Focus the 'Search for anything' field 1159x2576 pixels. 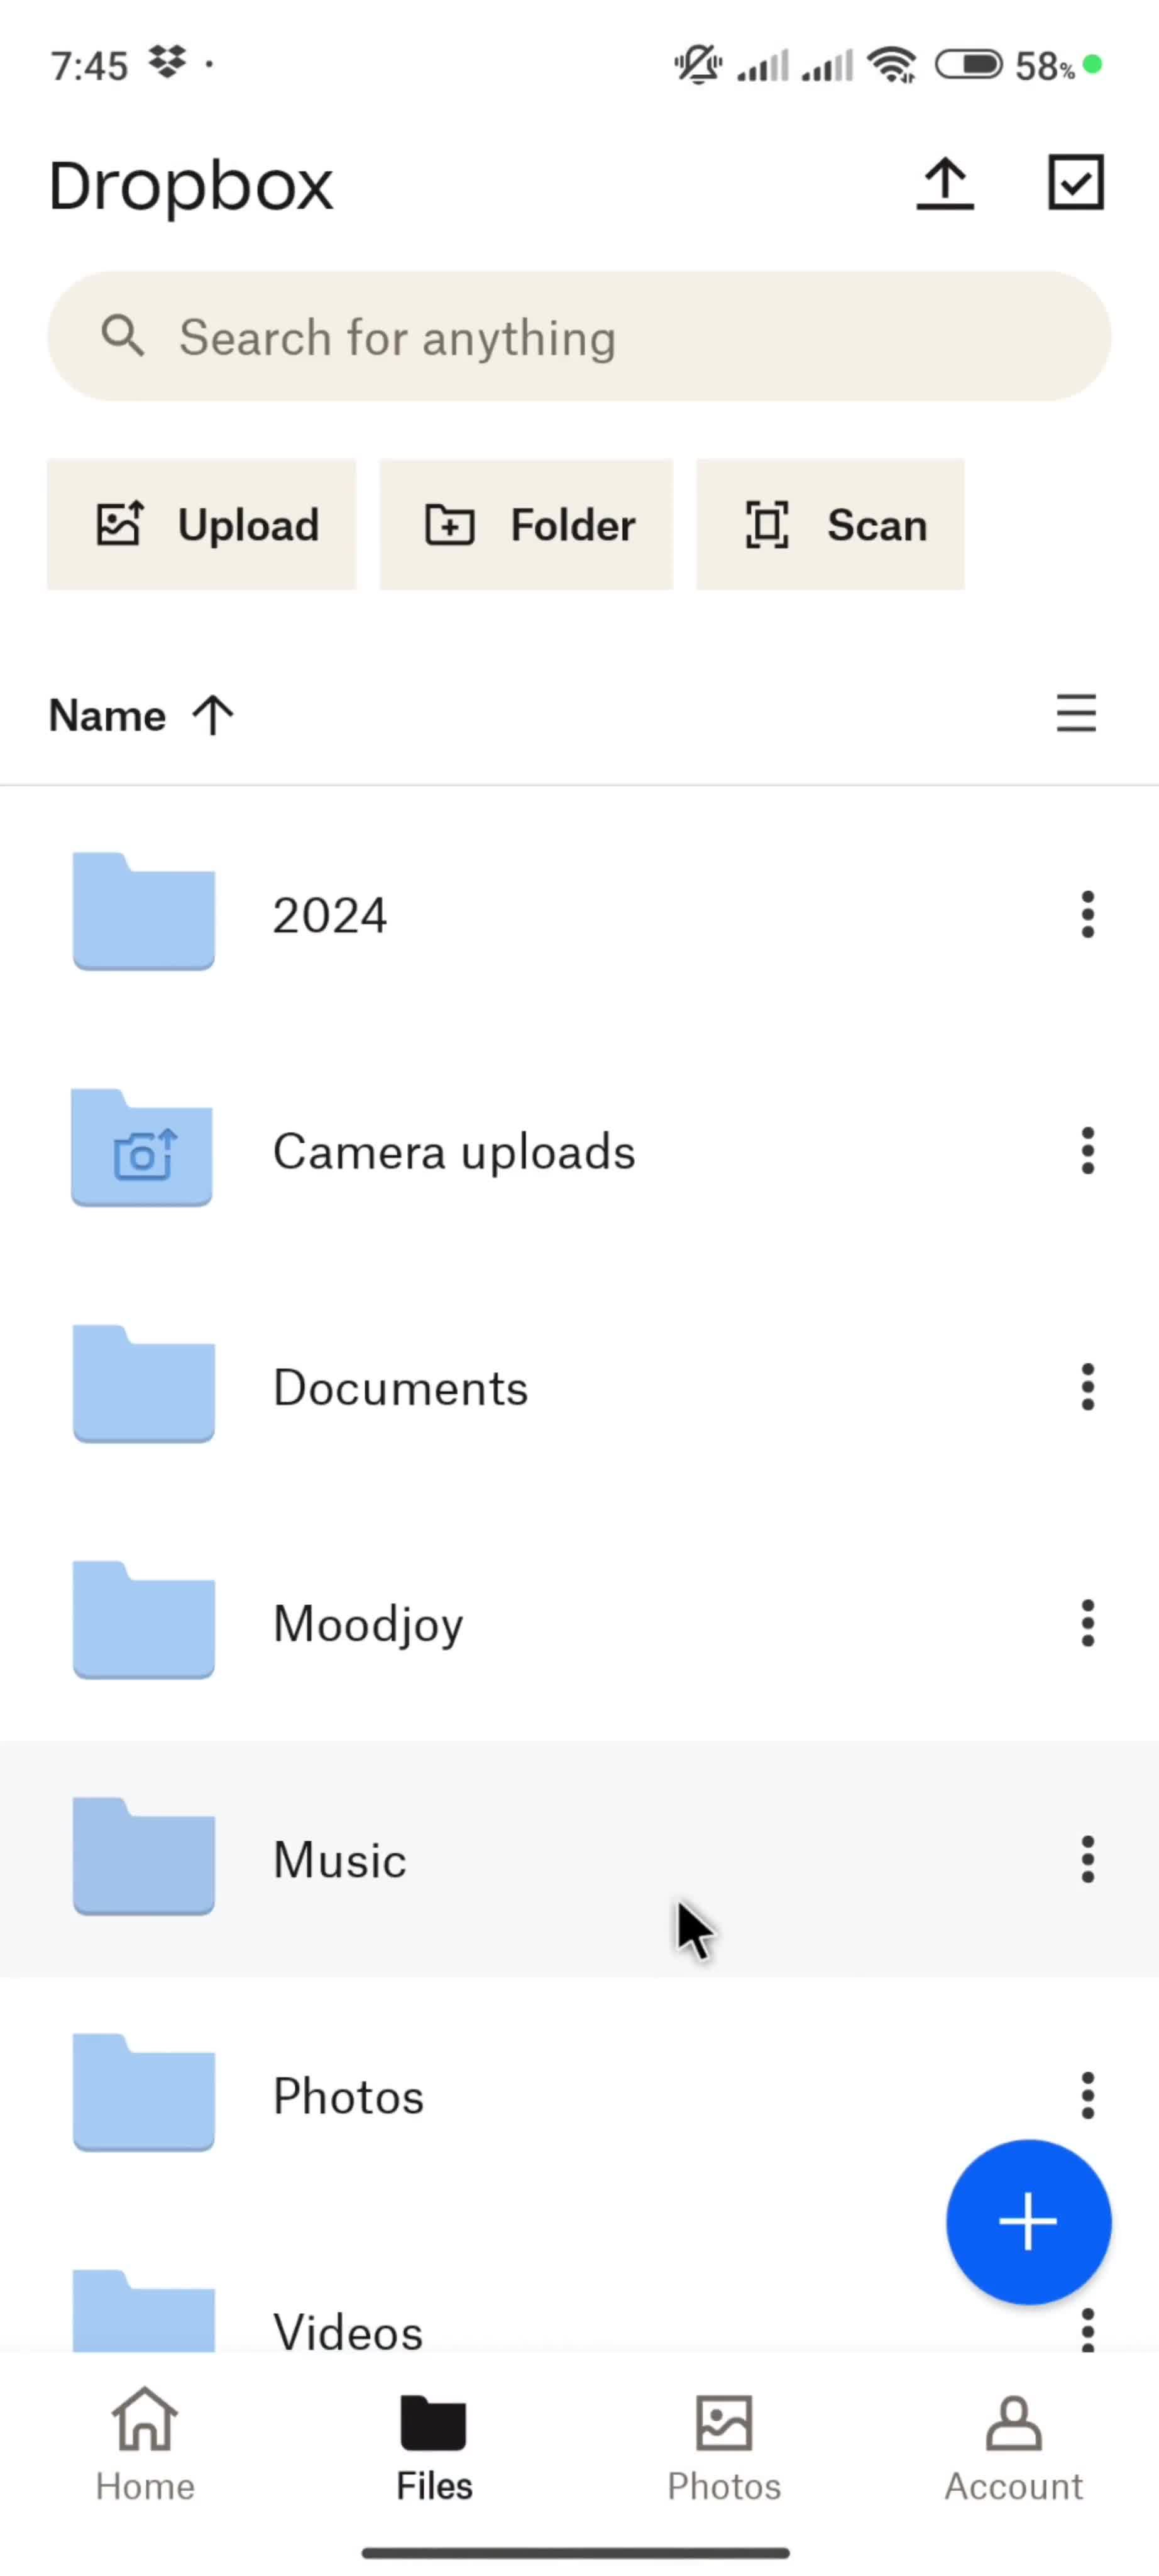(579, 337)
